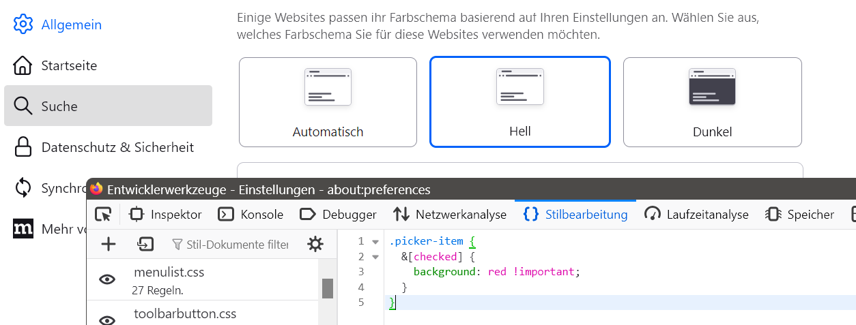Screen dimensions: 856x325
Task: Switch to the Konsole tab
Action: pos(251,215)
